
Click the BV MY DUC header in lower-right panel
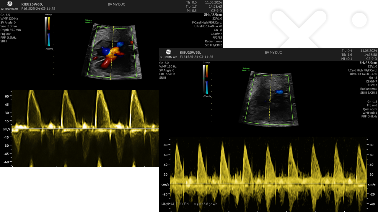(x=273, y=53)
